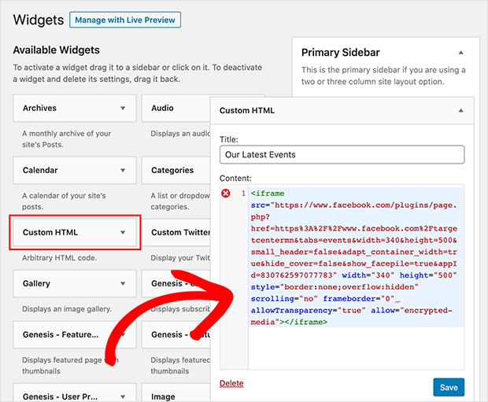Image resolution: width=488 pixels, height=402 pixels.
Task: Click 'A calendar of your site's posts.' description
Action: [x=64, y=201]
